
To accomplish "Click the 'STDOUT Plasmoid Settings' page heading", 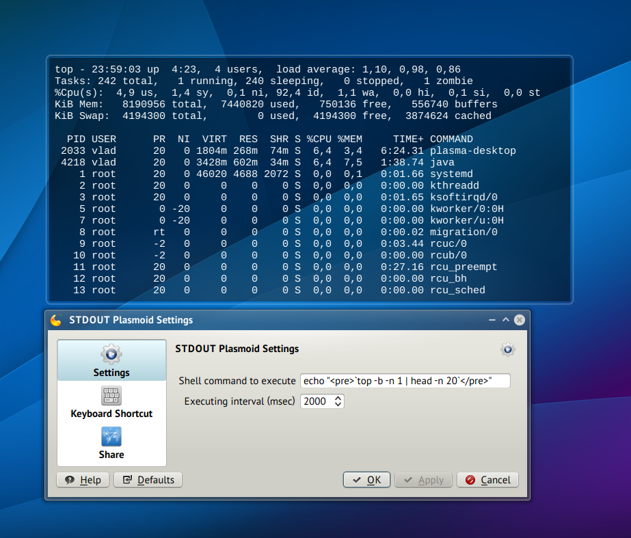I will (x=237, y=349).
